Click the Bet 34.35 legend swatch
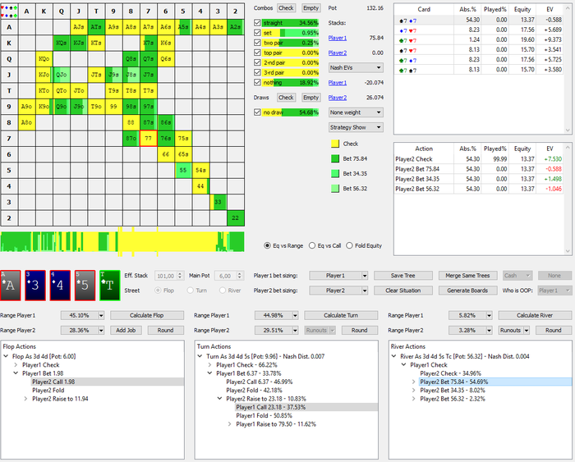This screenshot has height=462, width=575. click(x=335, y=174)
